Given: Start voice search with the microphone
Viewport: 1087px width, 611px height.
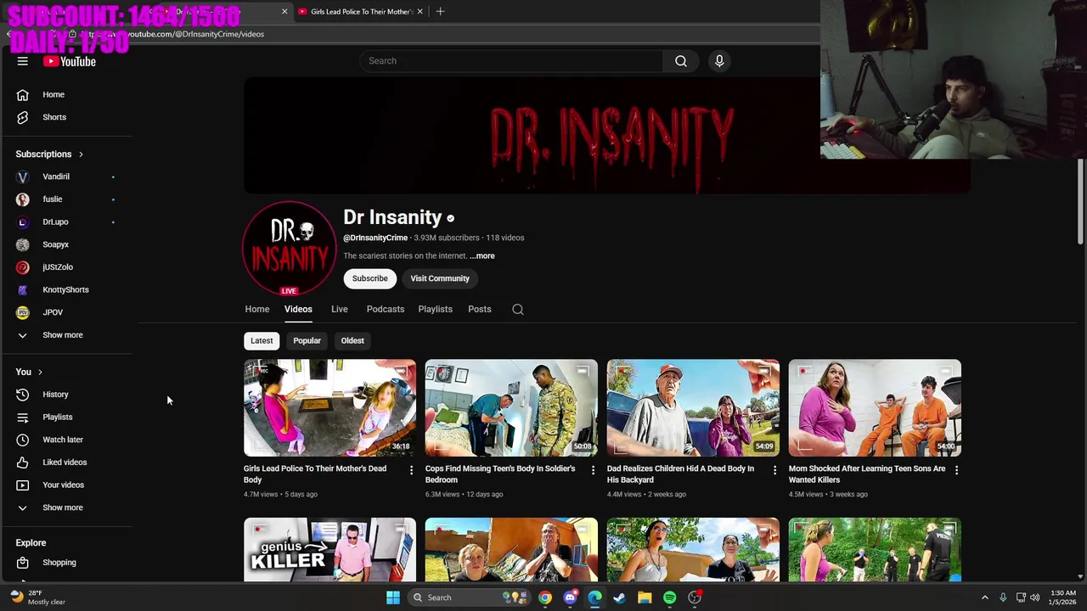Looking at the screenshot, I should point(719,61).
